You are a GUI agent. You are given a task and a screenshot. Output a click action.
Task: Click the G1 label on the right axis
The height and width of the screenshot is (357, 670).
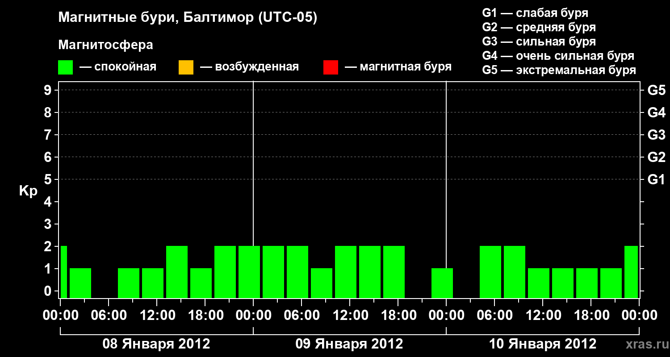point(656,179)
